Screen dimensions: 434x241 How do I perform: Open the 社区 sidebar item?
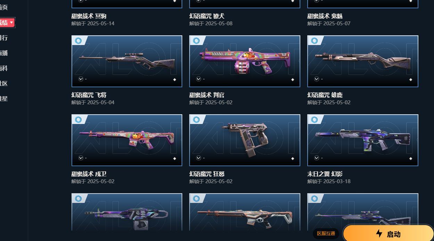(4, 83)
